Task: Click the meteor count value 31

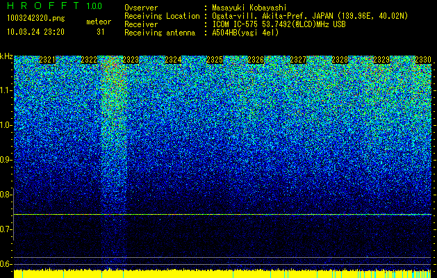Action: point(100,32)
